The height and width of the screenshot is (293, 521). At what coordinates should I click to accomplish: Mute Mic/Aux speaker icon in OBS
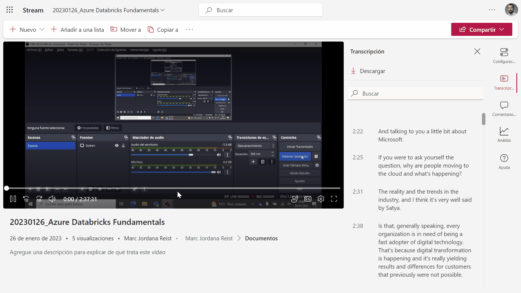tap(219, 172)
